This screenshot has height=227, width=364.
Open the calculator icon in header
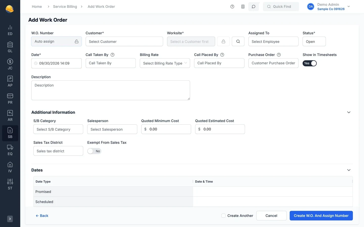coord(243,7)
